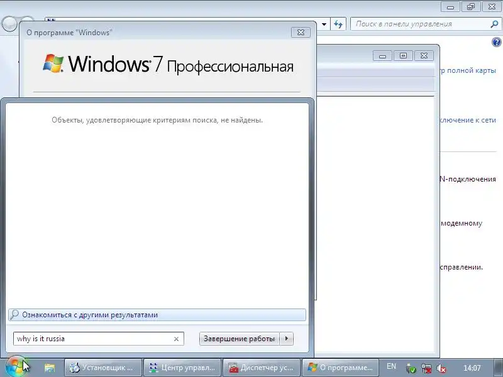Open the blue help question mark icon
This screenshot has width=503, height=377.
tap(496, 42)
